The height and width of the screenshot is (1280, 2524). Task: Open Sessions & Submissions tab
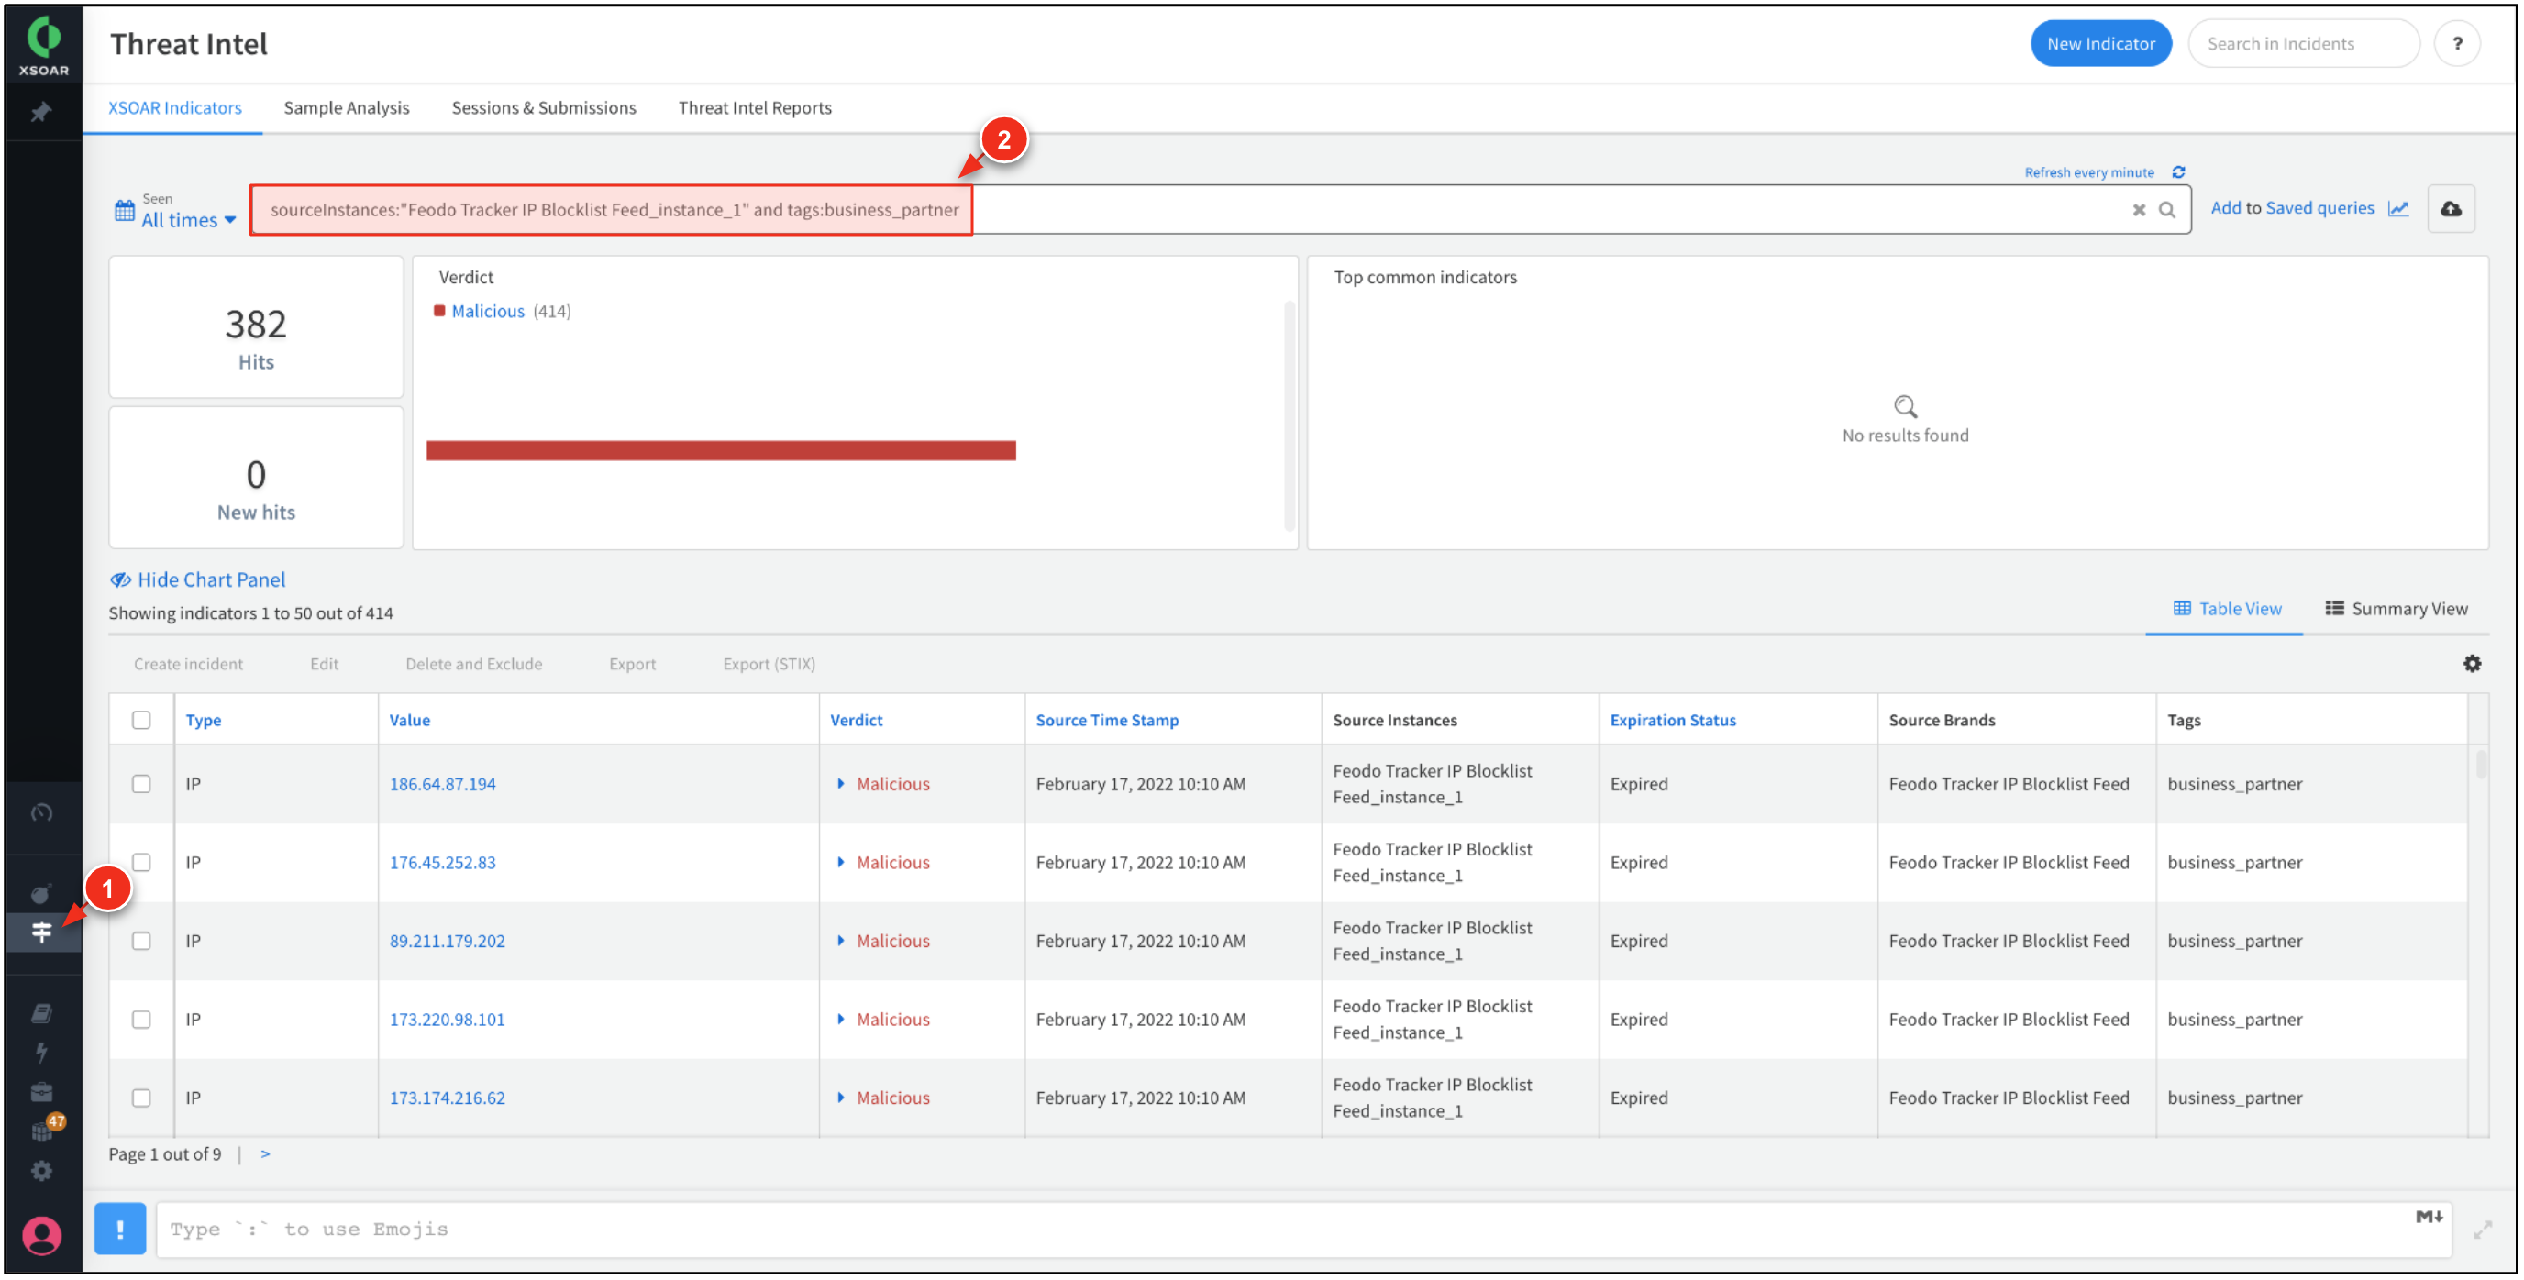click(x=544, y=107)
